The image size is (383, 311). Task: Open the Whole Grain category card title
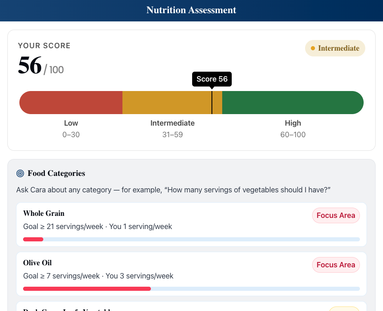(x=44, y=213)
